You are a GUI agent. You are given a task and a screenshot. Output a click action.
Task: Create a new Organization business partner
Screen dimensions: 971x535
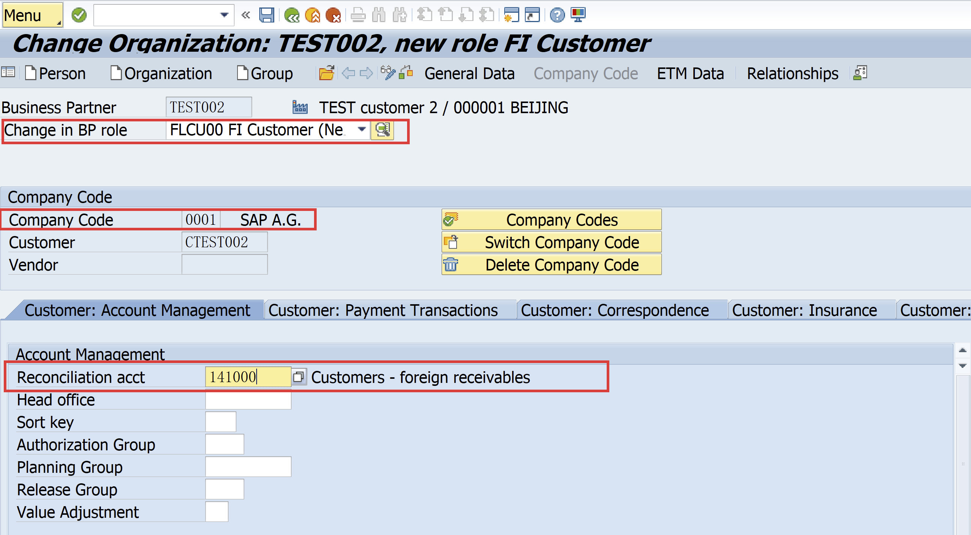coord(161,73)
